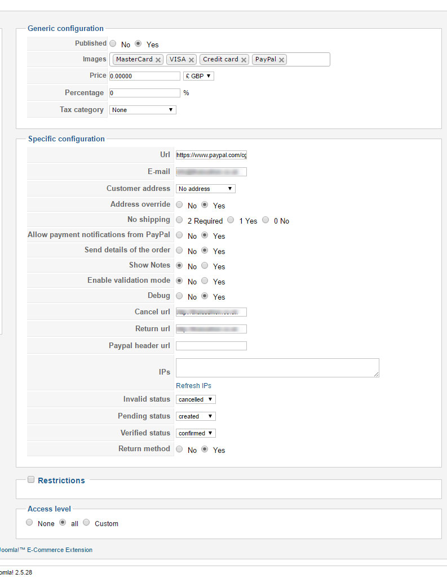
Task: Open the Invalid status dropdown
Action: coord(196,399)
